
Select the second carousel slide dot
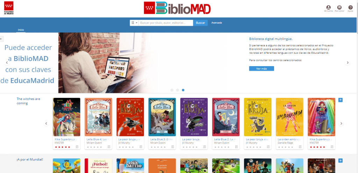[177, 90]
